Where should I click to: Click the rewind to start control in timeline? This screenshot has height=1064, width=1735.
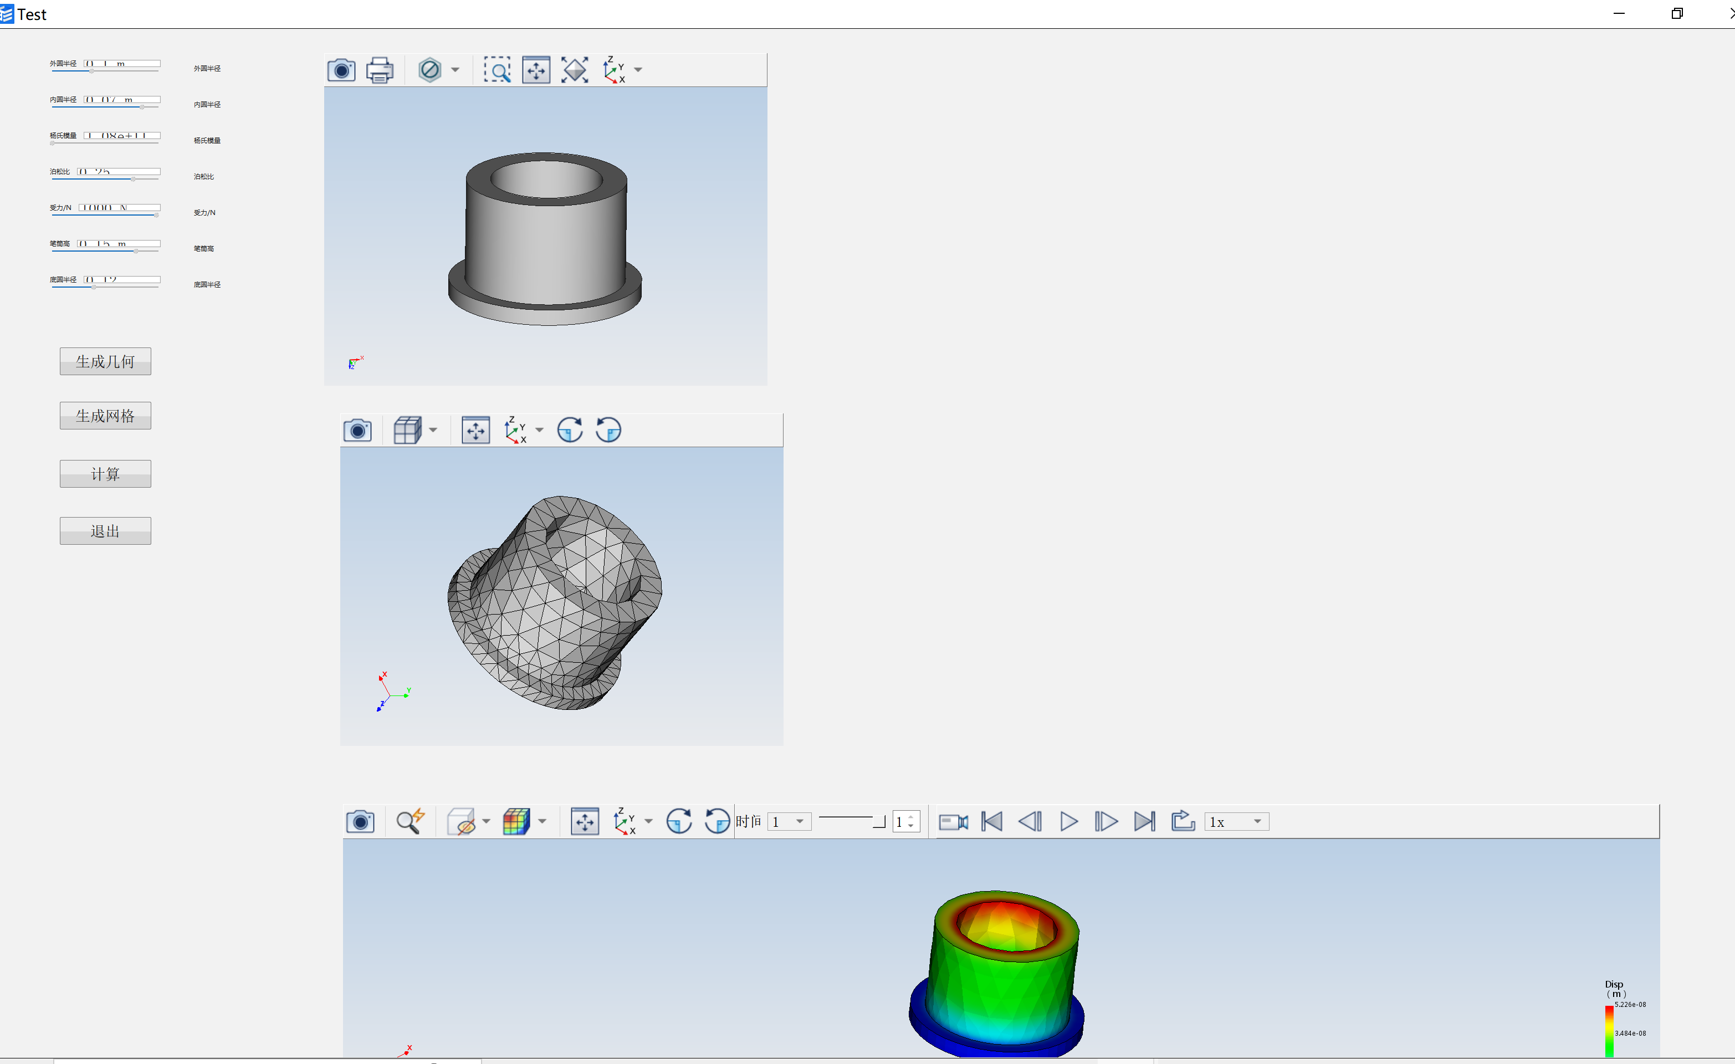coord(991,821)
